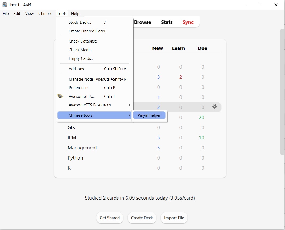Open the Python deck
The height and width of the screenshot is (230, 285).
[75, 158]
